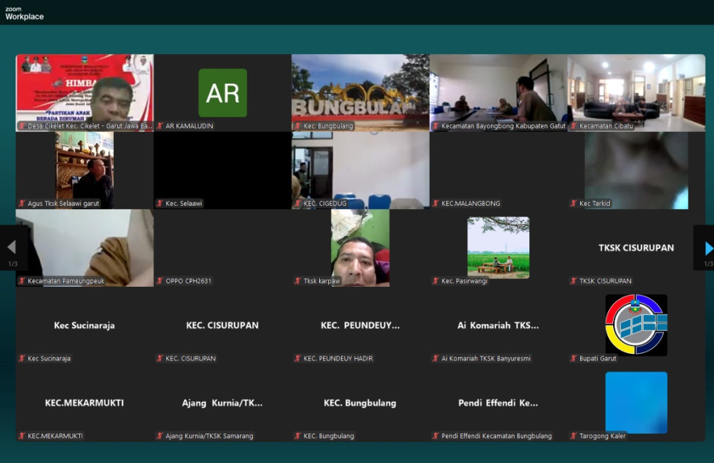The height and width of the screenshot is (463, 714).
Task: Click the Zoom Workplace logo
Action: [24, 14]
